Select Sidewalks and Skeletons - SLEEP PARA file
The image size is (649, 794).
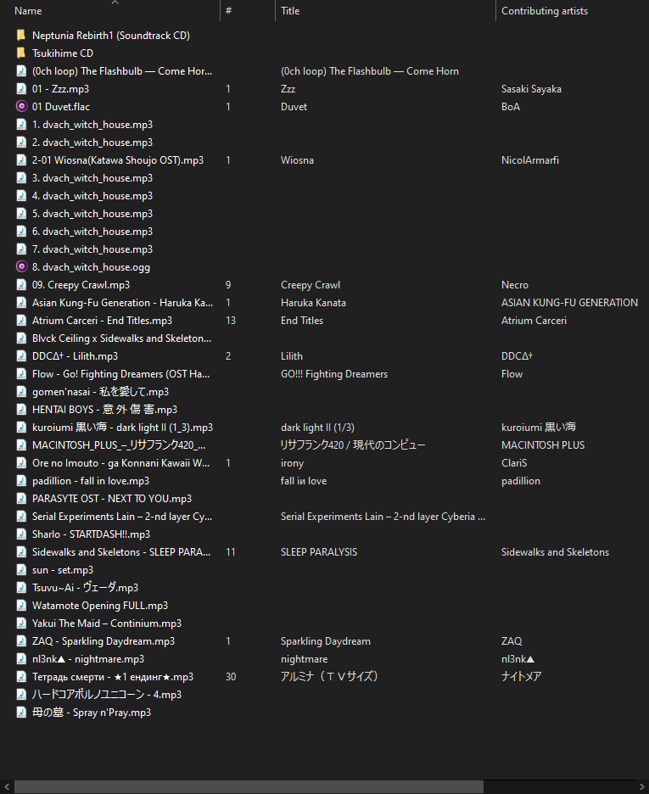pyautogui.click(x=121, y=552)
